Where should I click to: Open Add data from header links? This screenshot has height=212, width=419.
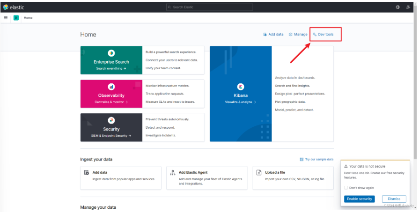click(273, 35)
